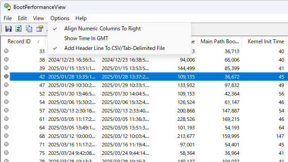Click the BootPerformanceView app icon in title bar
The height and width of the screenshot is (162, 288).
8,7
